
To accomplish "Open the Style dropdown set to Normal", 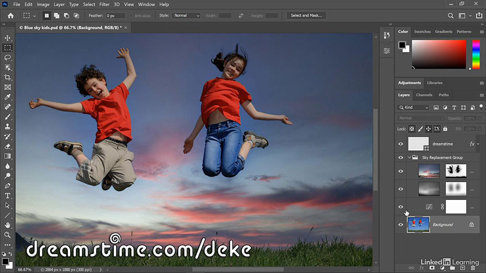I will click(x=186, y=16).
